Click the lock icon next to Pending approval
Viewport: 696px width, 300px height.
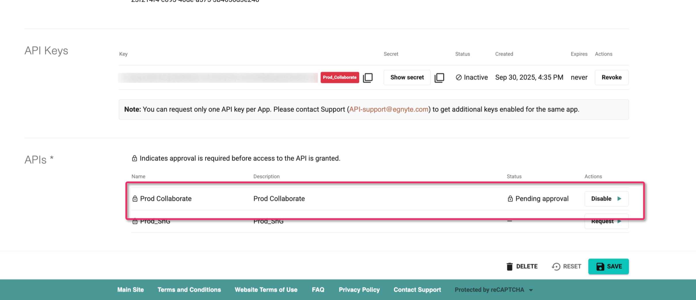(x=510, y=199)
